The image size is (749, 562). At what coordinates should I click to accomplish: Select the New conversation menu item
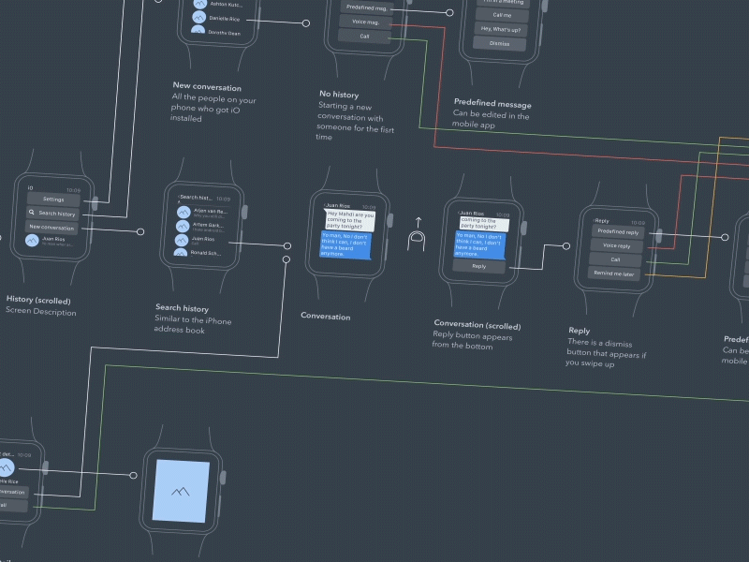[x=53, y=228]
